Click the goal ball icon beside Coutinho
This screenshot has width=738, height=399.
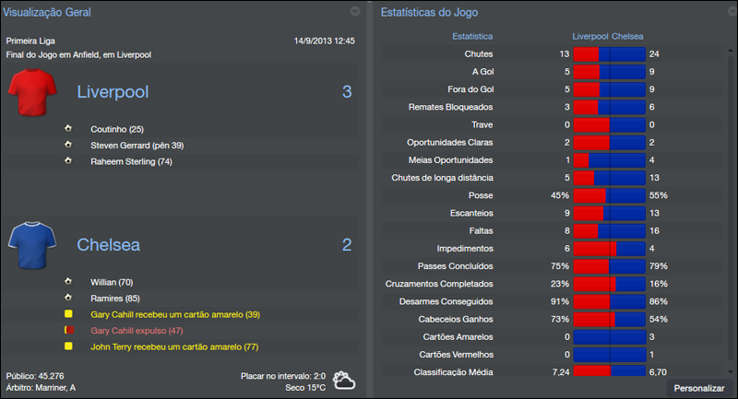(x=68, y=129)
